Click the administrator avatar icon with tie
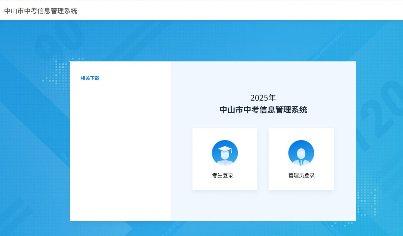 coord(301,153)
